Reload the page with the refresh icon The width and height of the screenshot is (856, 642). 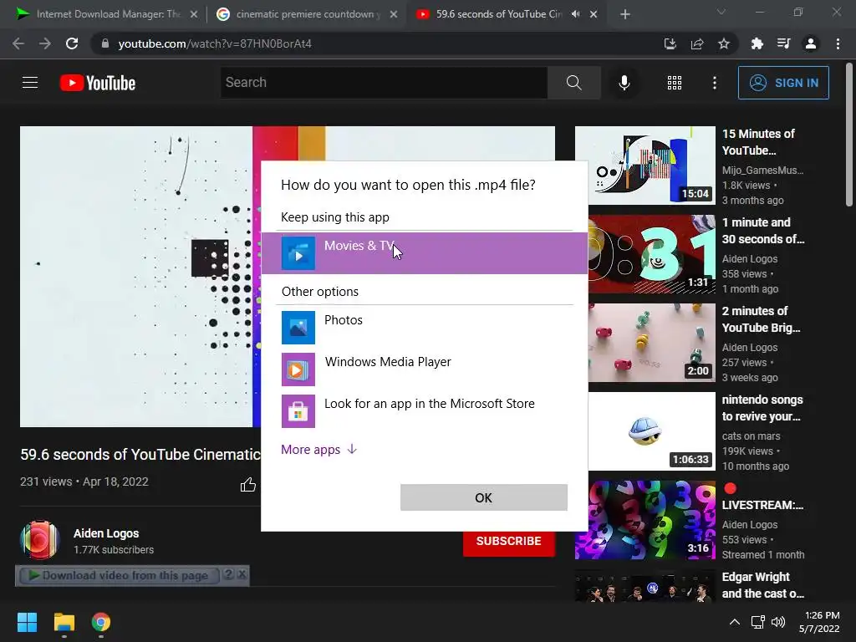(x=72, y=43)
